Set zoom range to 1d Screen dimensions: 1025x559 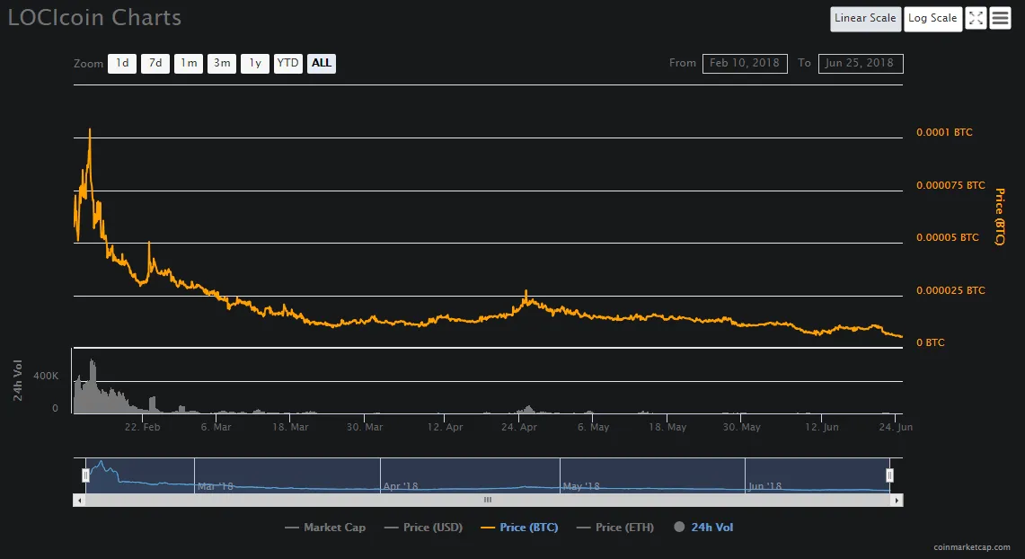[x=122, y=64]
